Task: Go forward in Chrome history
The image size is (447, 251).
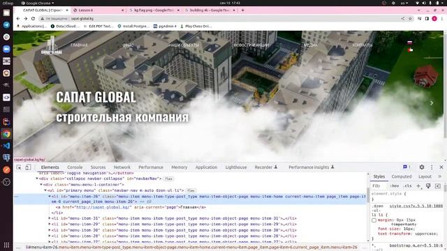Action: tap(25, 19)
